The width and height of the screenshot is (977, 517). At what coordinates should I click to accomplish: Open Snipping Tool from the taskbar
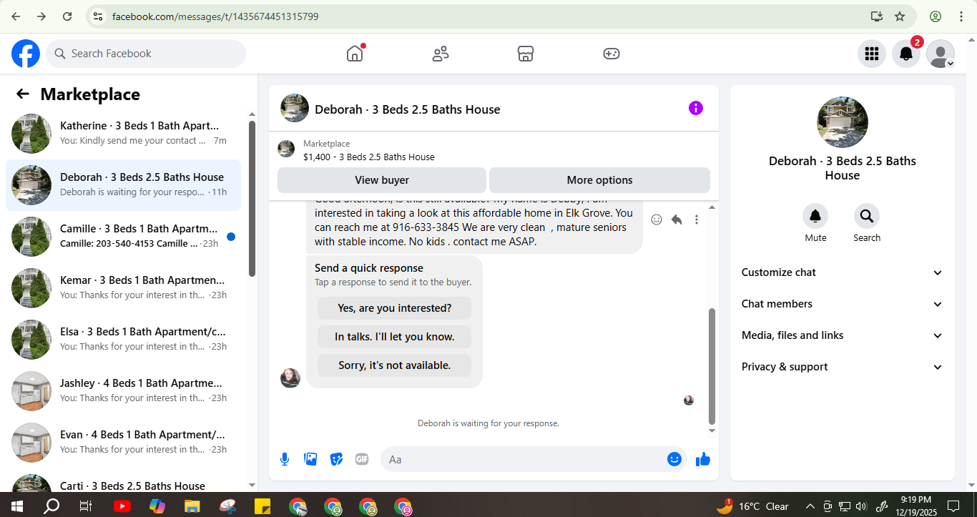pos(227,506)
